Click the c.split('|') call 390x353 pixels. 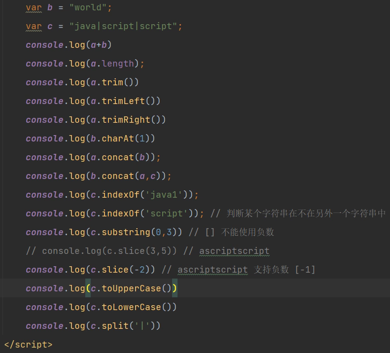(123, 326)
